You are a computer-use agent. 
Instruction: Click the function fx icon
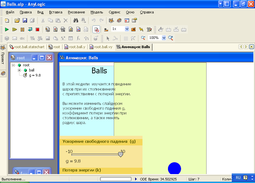pos(78,38)
